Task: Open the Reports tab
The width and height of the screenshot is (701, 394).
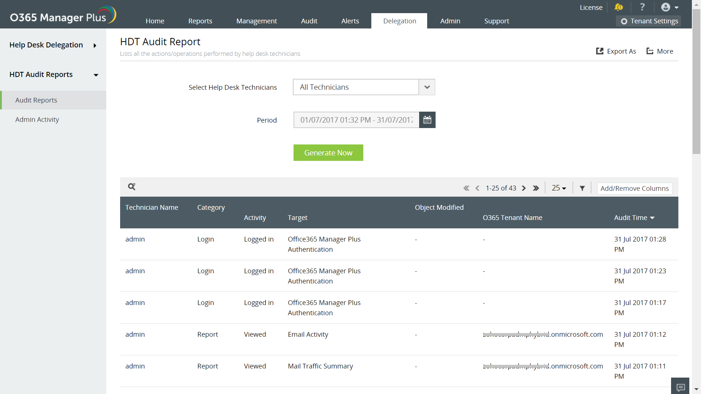Action: 200,21
